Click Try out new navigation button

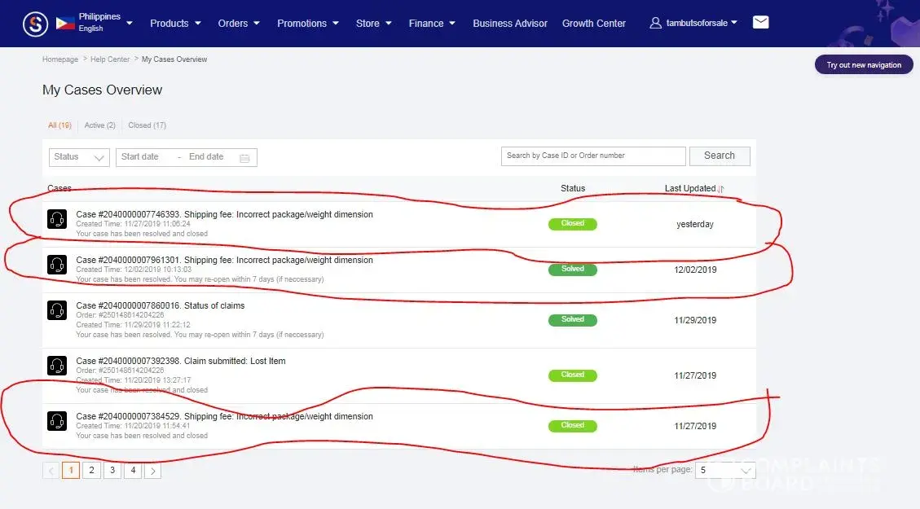click(864, 65)
